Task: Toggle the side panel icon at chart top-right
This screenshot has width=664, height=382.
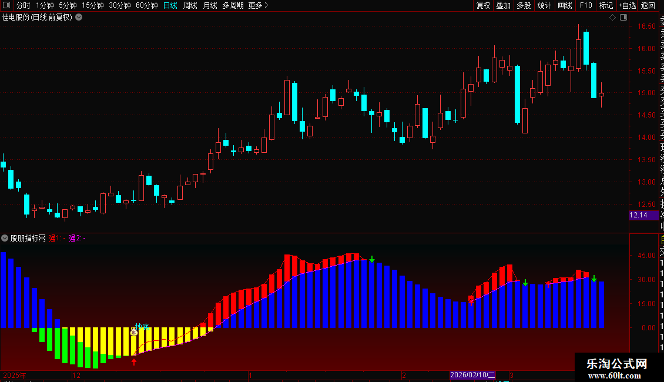Action: tap(623, 18)
